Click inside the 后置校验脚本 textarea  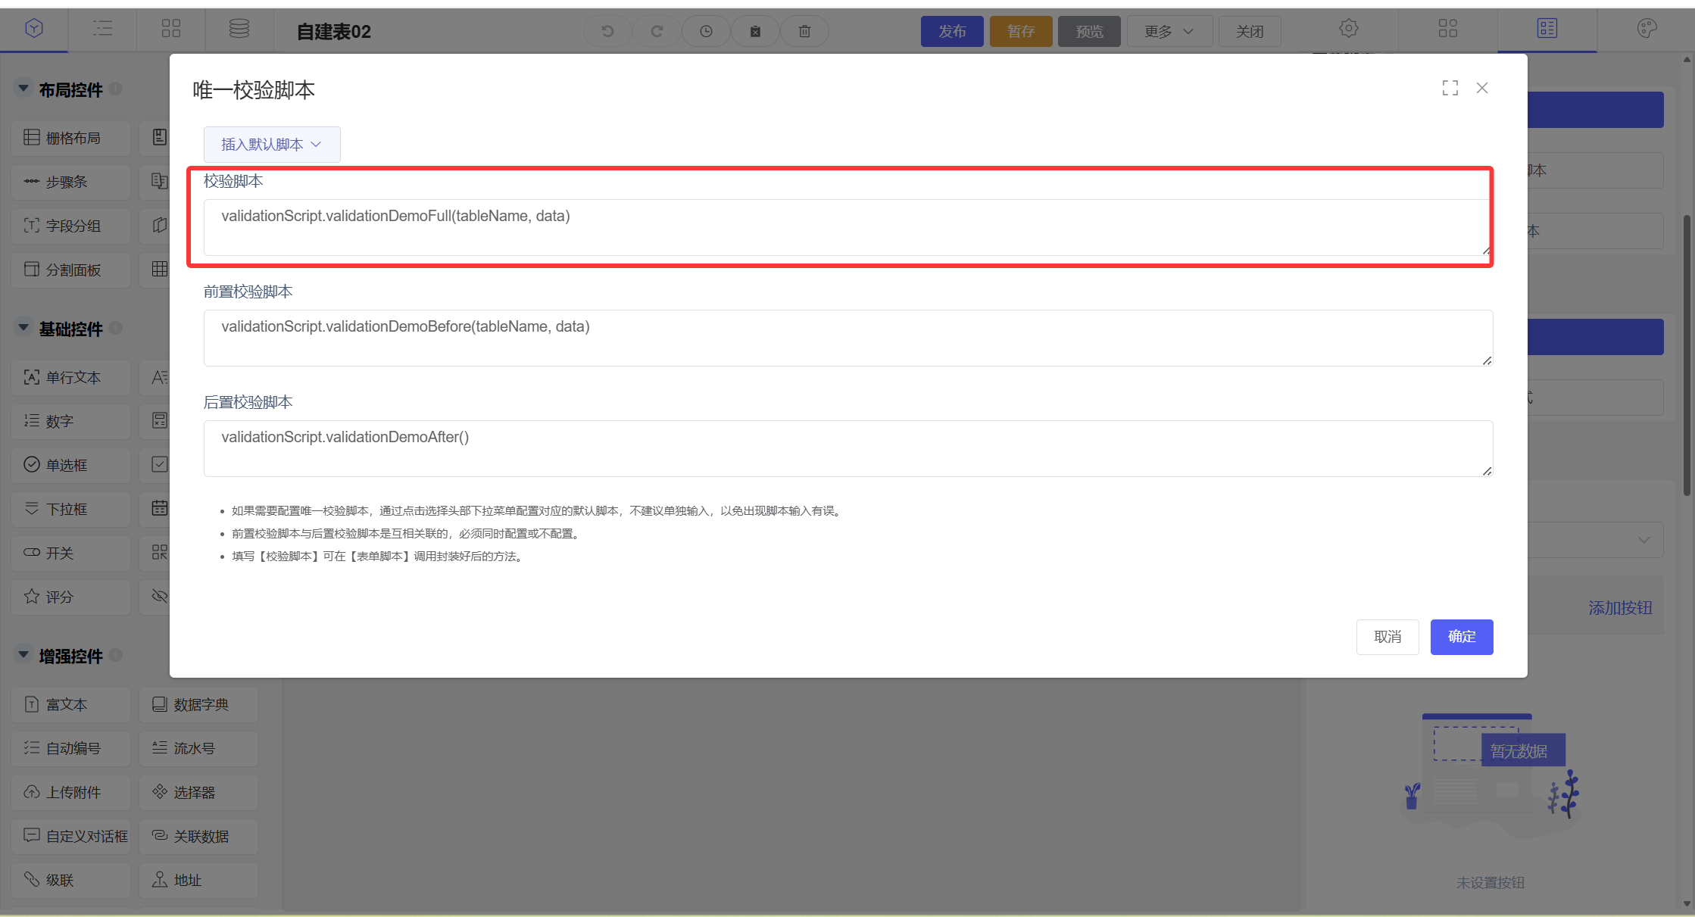[x=847, y=448]
